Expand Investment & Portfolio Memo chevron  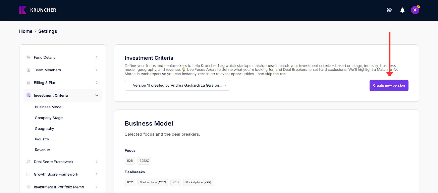tap(97, 187)
